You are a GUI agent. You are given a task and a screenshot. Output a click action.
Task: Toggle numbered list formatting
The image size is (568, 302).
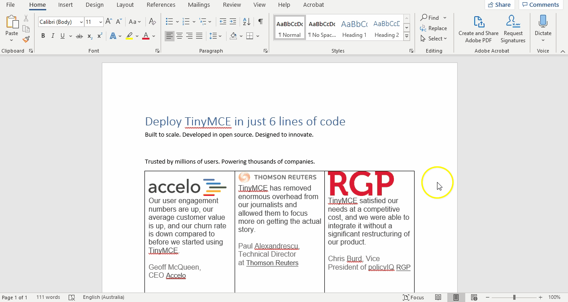[186, 22]
